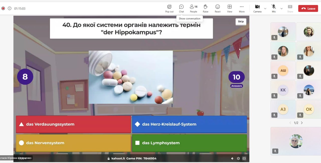Show the People participants list
This screenshot has width=321, height=163.
click(193, 9)
